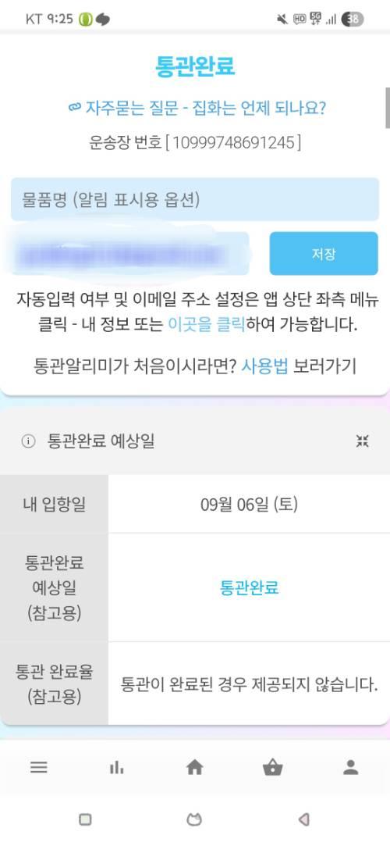The width and height of the screenshot is (390, 846).
Task: Follow the 이곳을 클릭 link
Action: pyautogui.click(x=207, y=325)
